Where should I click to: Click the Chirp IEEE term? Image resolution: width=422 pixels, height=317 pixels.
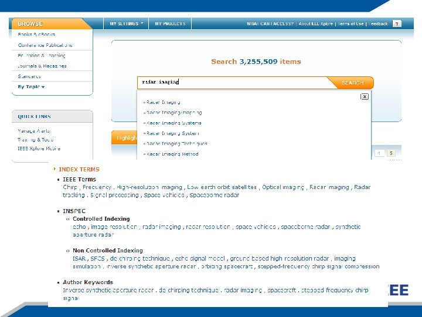70,187
